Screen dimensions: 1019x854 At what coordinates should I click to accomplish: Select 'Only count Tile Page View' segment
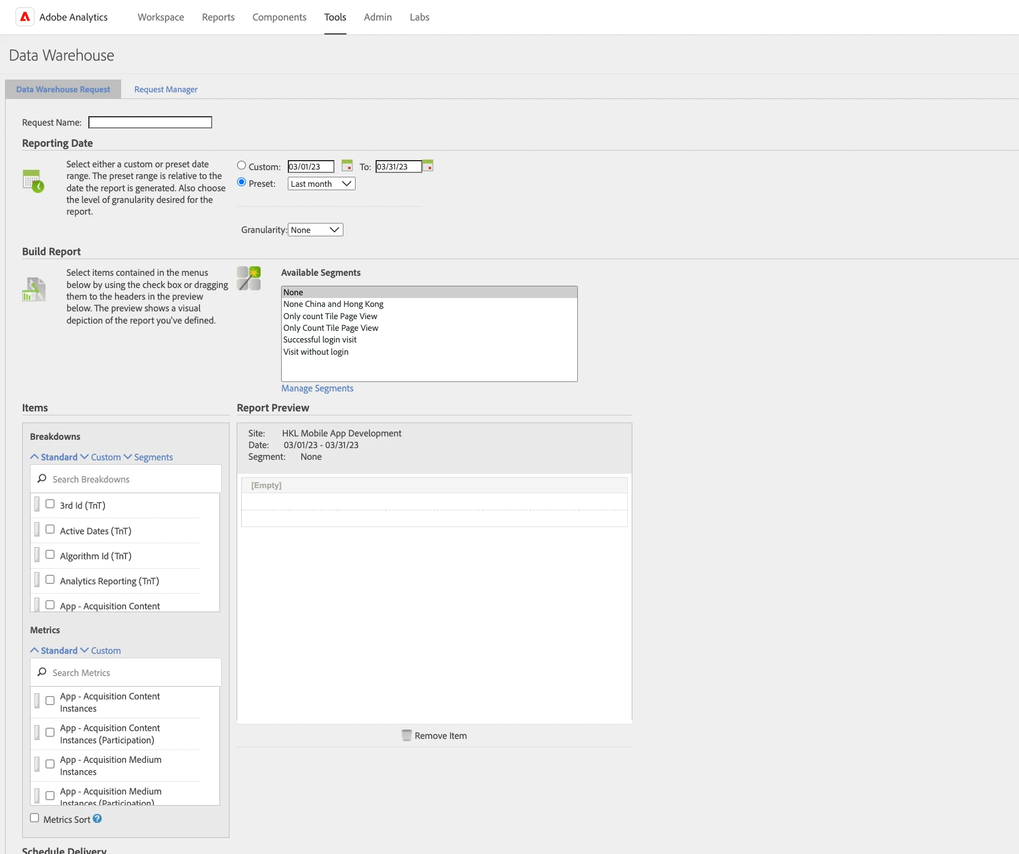[x=429, y=316]
